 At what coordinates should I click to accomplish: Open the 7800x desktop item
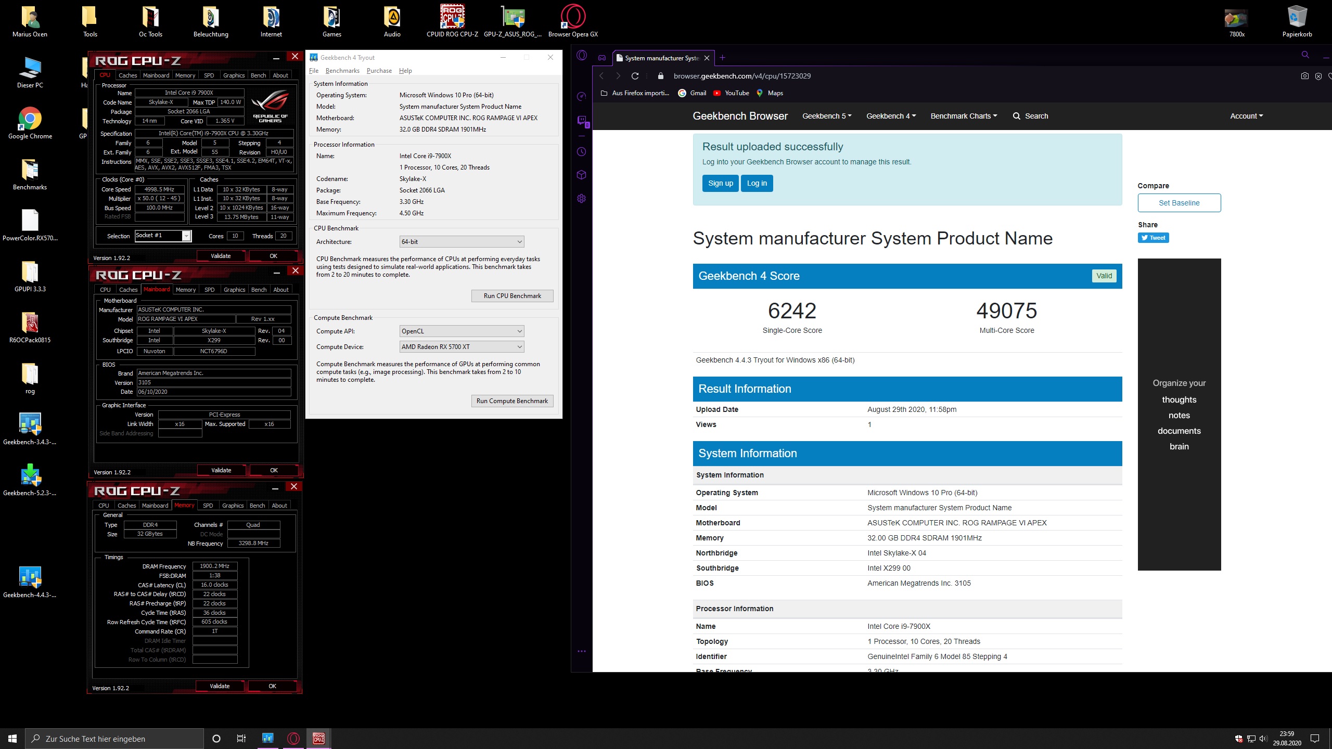click(x=1237, y=22)
